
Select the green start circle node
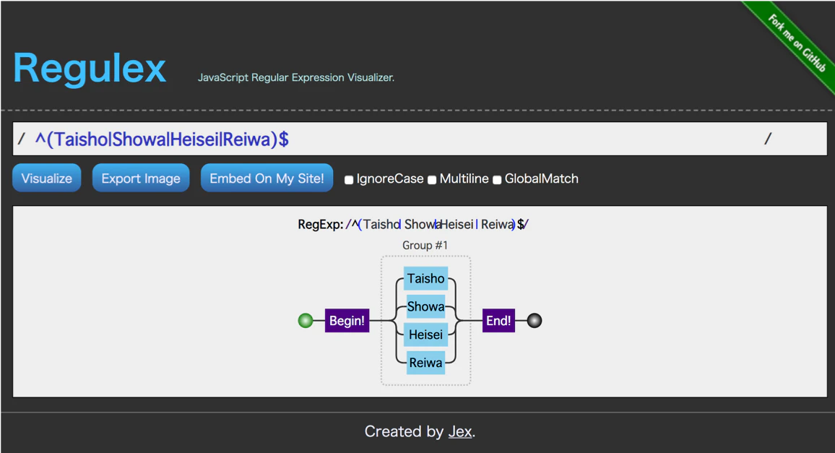[x=305, y=321]
